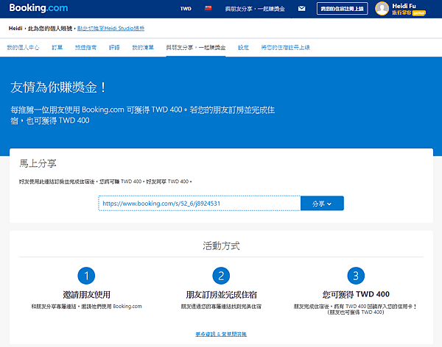442x347 pixels.
Task: Open the 分享 share dropdown button
Action: 322,203
